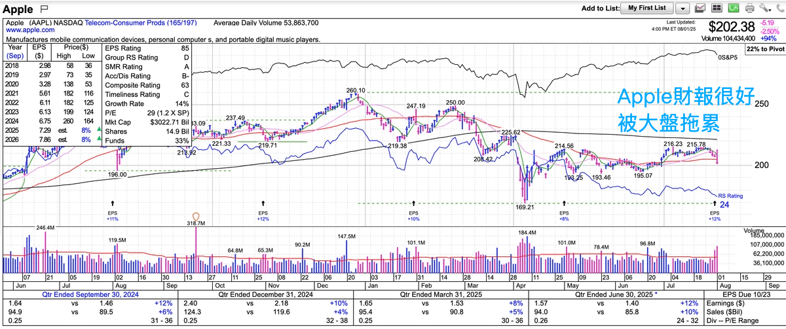Click the Timeliness Rating row
The height and width of the screenshot is (329, 786).
pos(147,94)
